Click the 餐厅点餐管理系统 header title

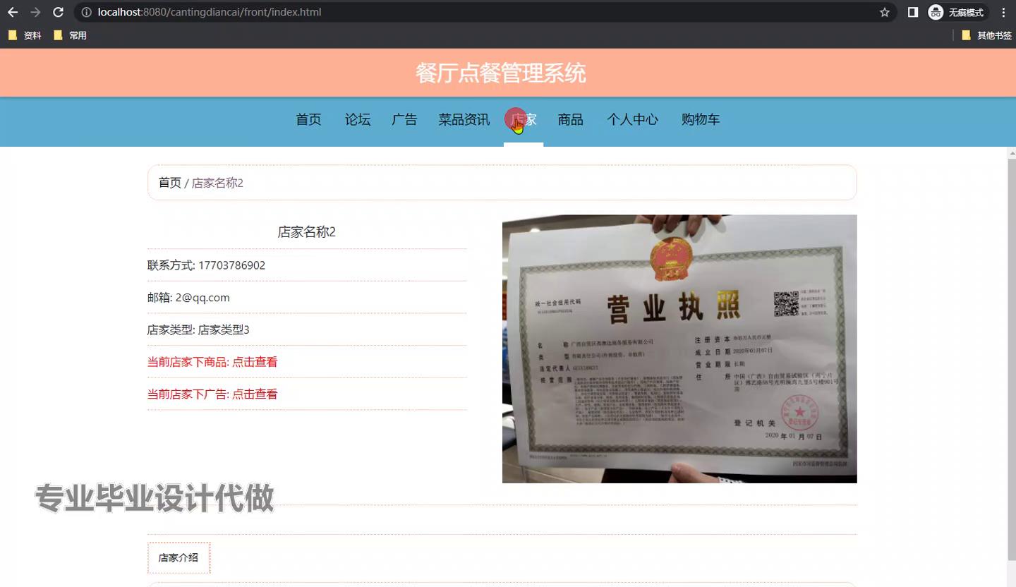(x=501, y=73)
